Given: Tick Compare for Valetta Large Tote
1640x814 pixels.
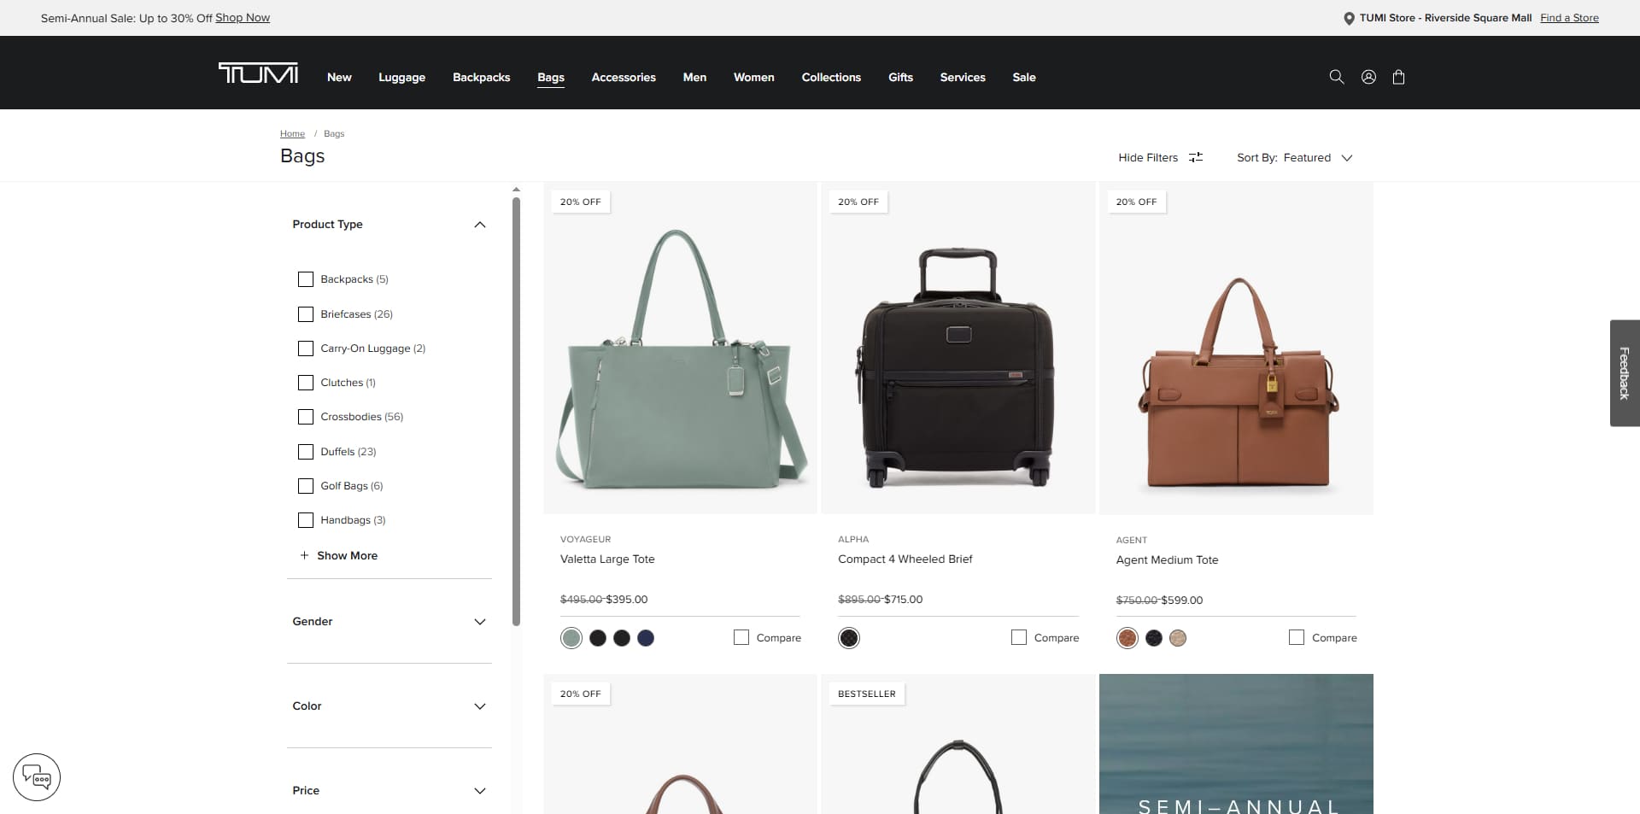Looking at the screenshot, I should point(741,637).
